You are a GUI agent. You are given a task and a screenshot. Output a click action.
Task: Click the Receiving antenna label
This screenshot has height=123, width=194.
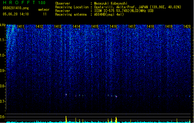click(71, 14)
